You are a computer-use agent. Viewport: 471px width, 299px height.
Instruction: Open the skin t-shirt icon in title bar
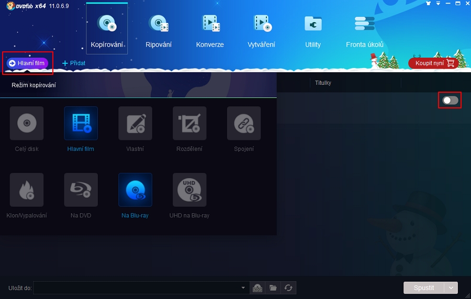pyautogui.click(x=428, y=3)
